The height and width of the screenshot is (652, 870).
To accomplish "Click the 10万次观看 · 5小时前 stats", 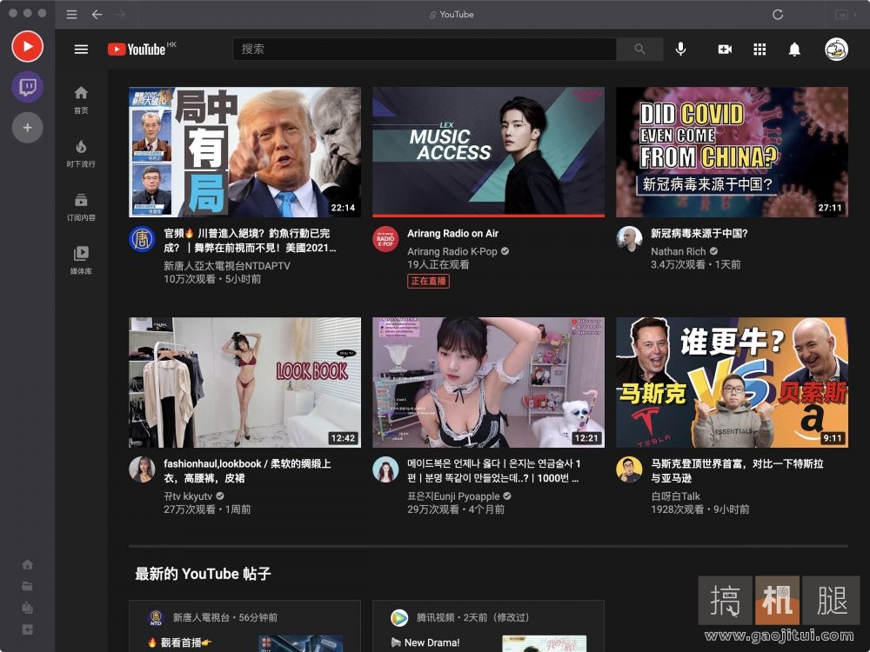I will (212, 279).
